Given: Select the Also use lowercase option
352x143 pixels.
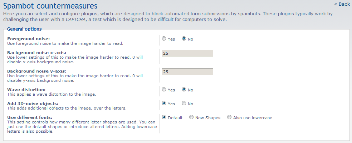Looking at the screenshot, I should point(229,117).
